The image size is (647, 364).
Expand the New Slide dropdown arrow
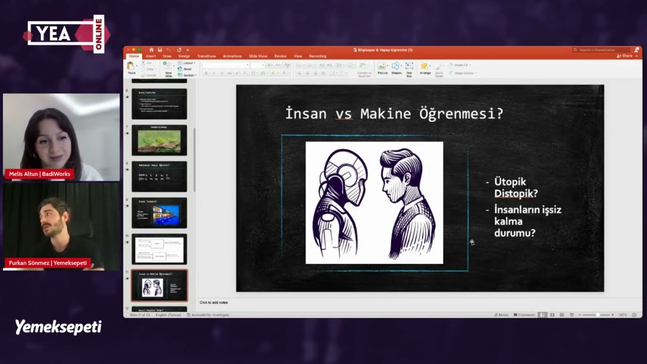click(x=174, y=66)
